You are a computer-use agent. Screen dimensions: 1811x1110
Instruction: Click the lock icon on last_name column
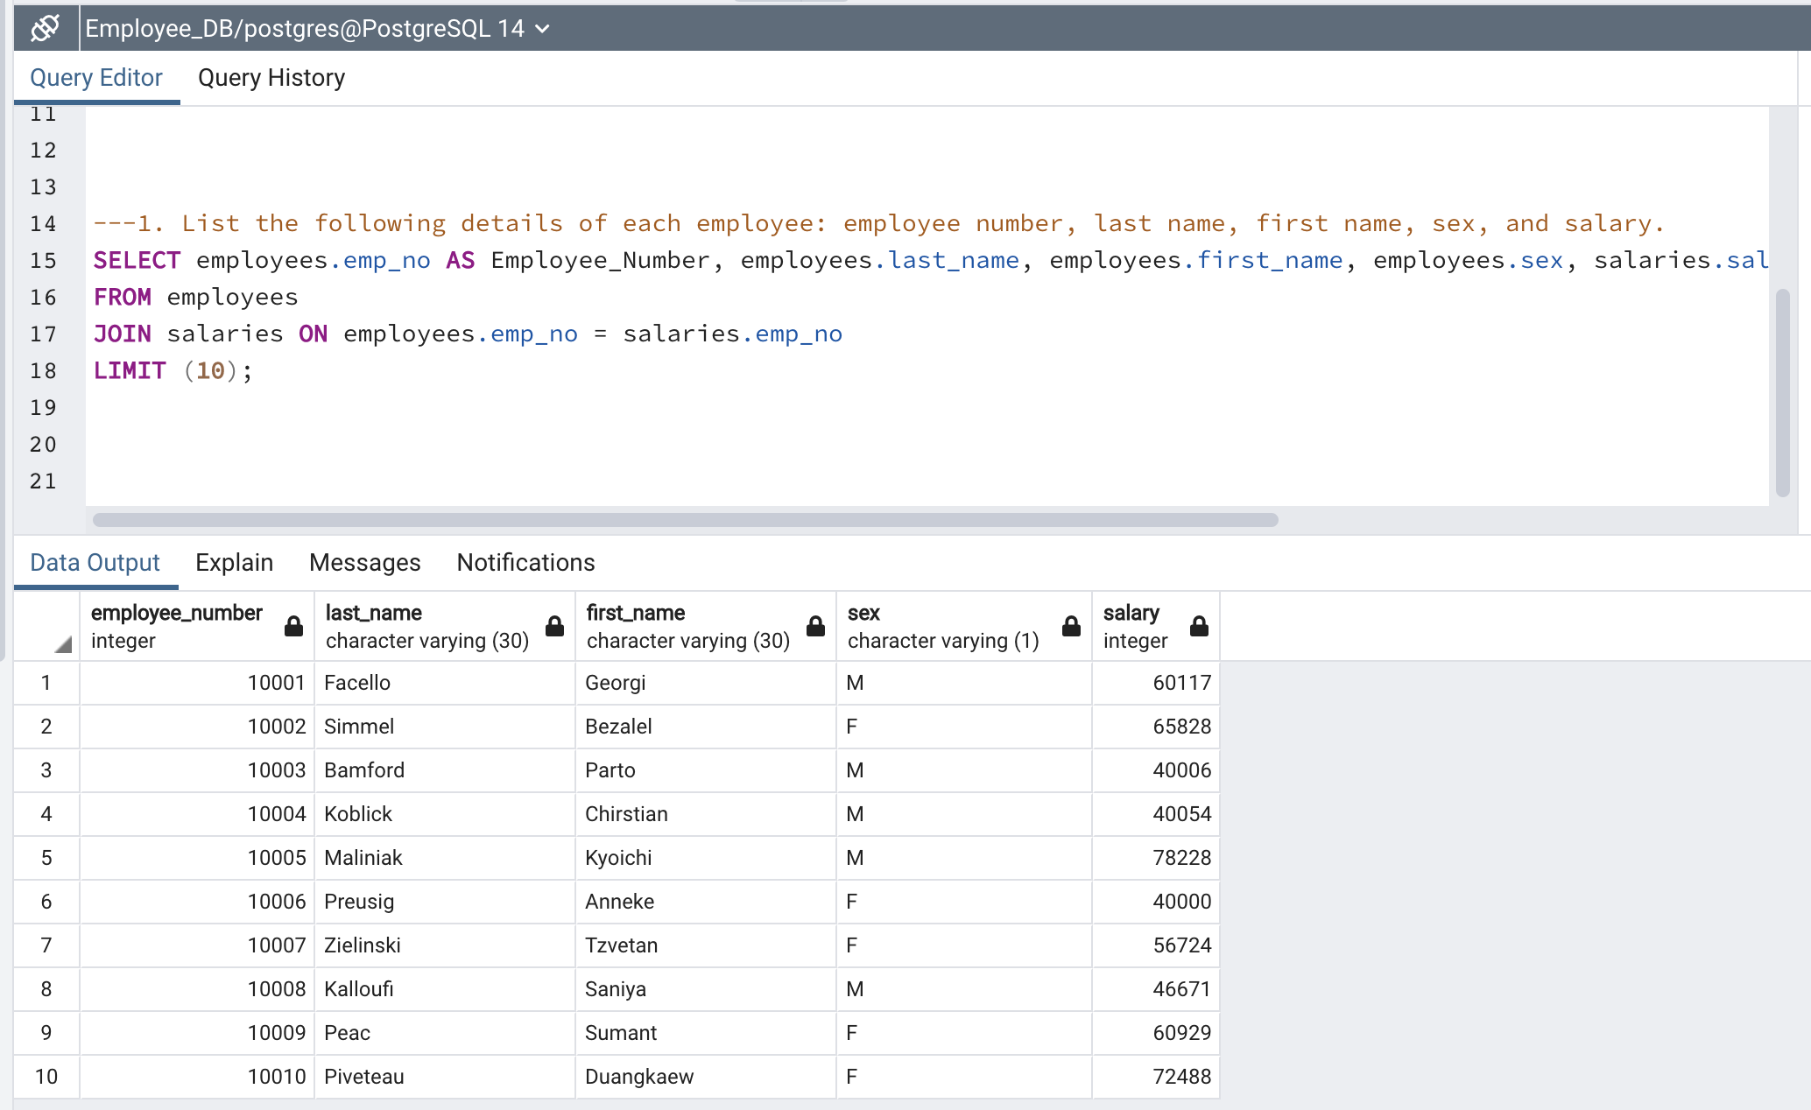pyautogui.click(x=554, y=626)
